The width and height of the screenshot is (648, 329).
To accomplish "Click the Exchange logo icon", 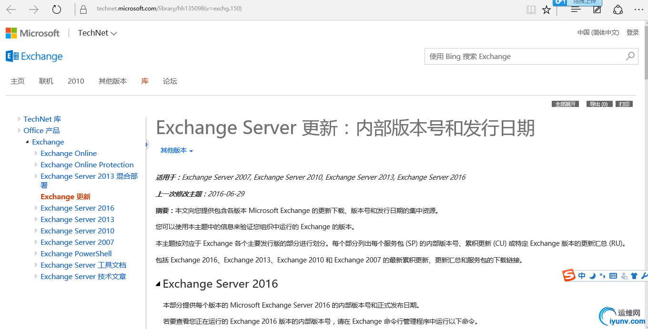I will click(12, 56).
